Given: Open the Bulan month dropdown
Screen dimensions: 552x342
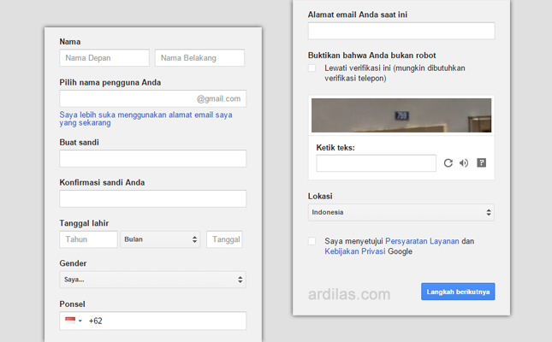Looking at the screenshot, I should coord(160,239).
